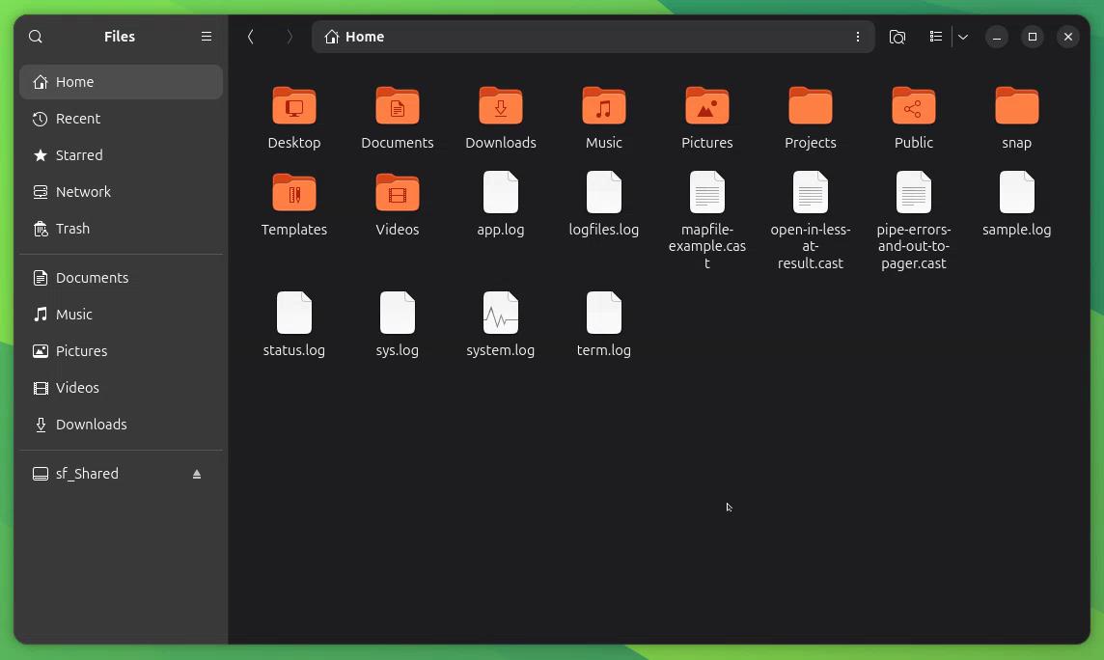Go forward with the right arrow

290,37
